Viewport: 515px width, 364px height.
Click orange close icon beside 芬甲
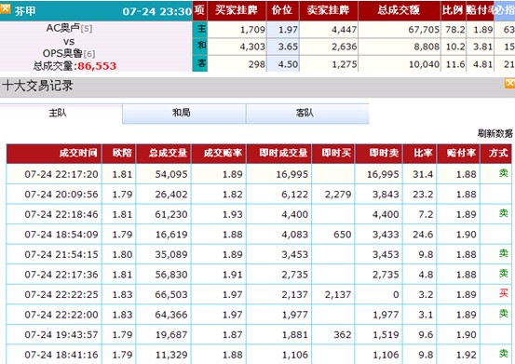5,9
